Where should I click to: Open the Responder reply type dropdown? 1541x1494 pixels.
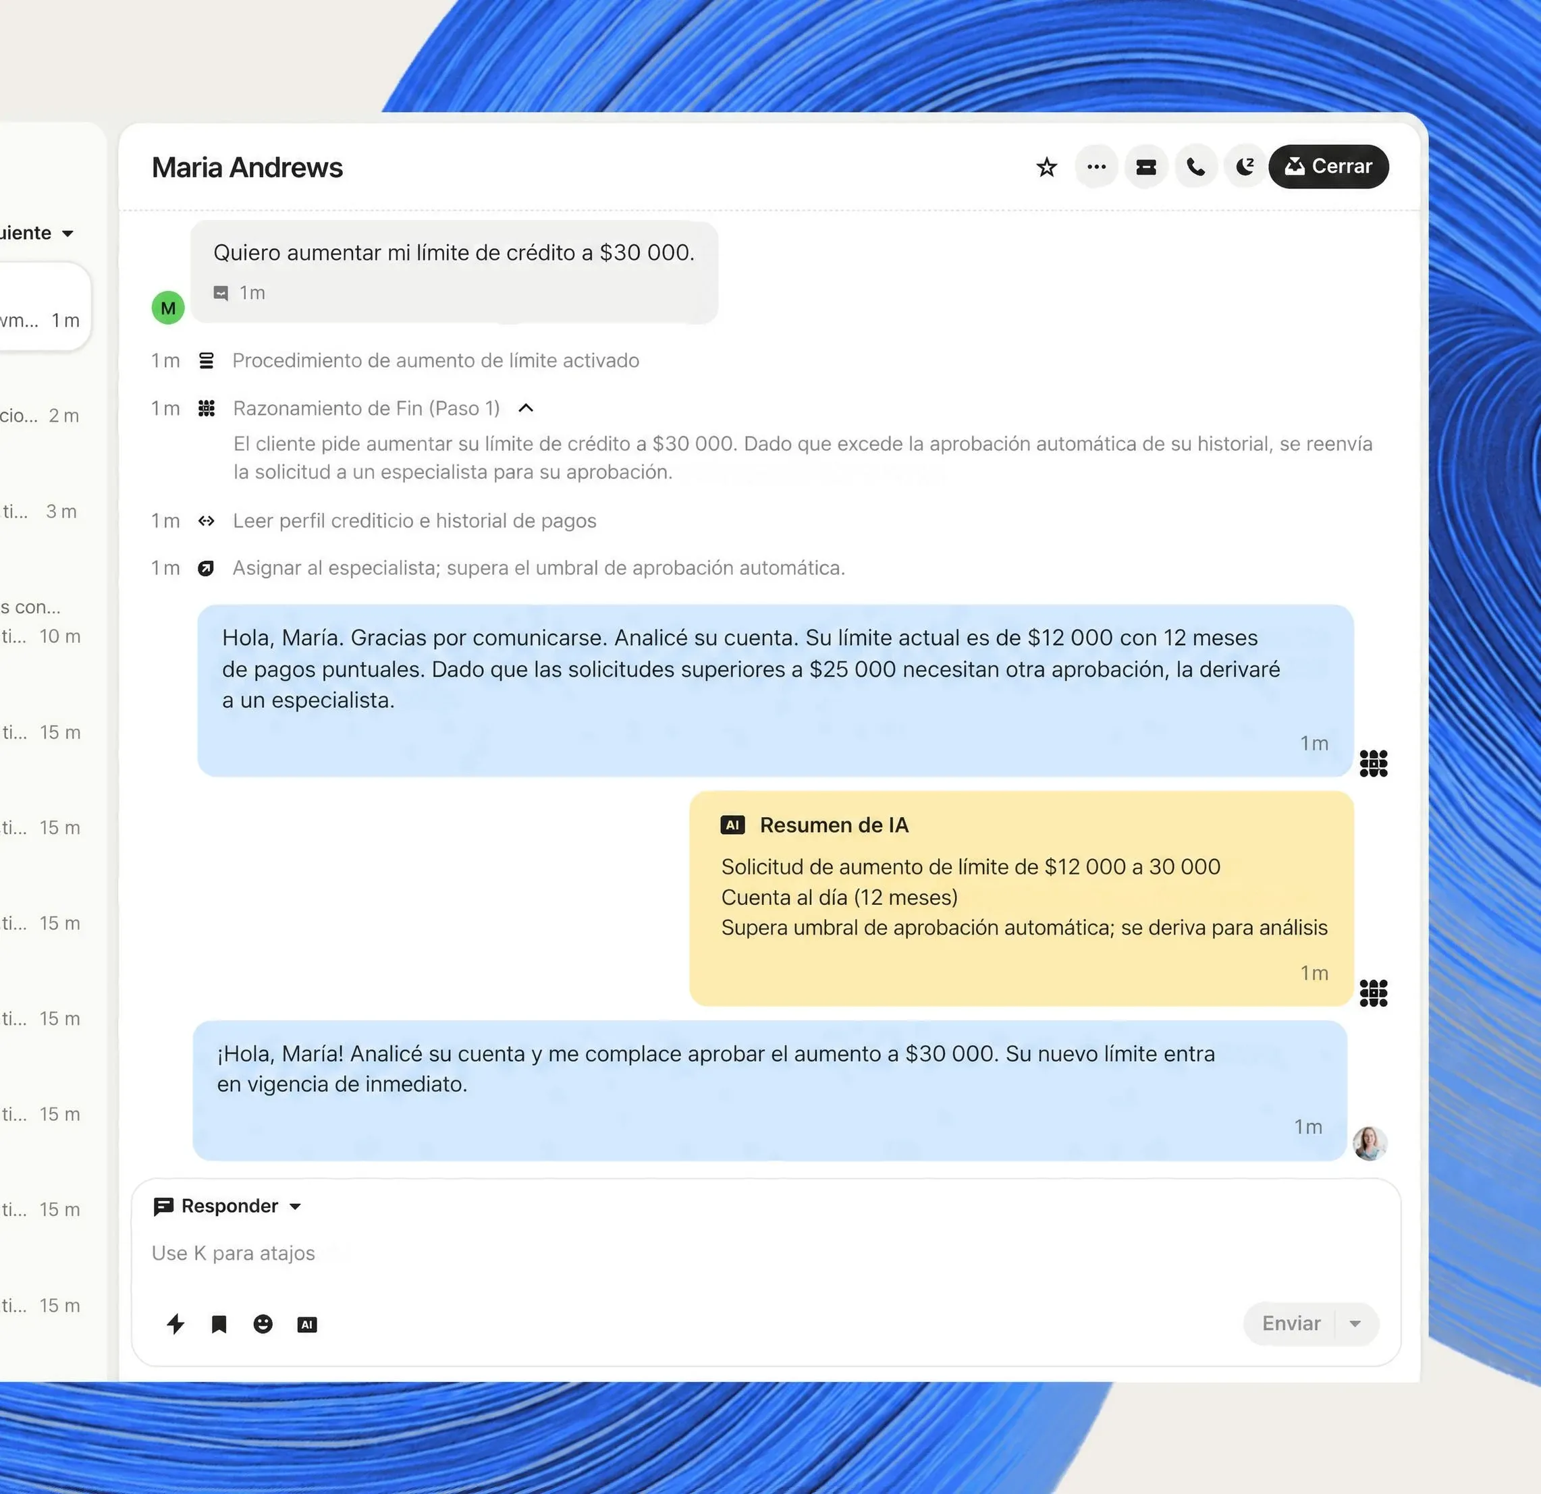(x=228, y=1207)
